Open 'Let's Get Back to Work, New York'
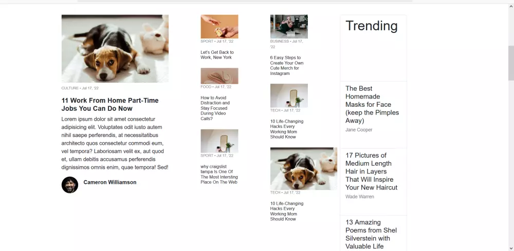 217,54
